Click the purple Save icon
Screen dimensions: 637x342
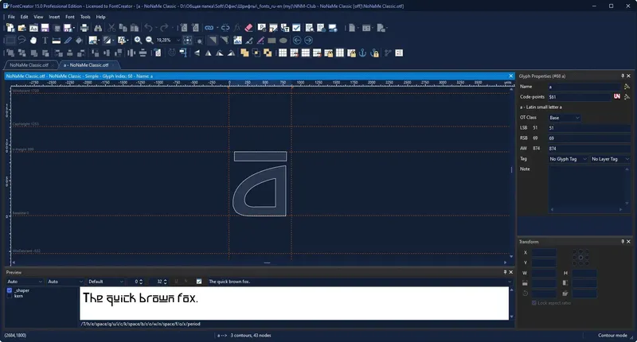pyautogui.click(x=45, y=28)
